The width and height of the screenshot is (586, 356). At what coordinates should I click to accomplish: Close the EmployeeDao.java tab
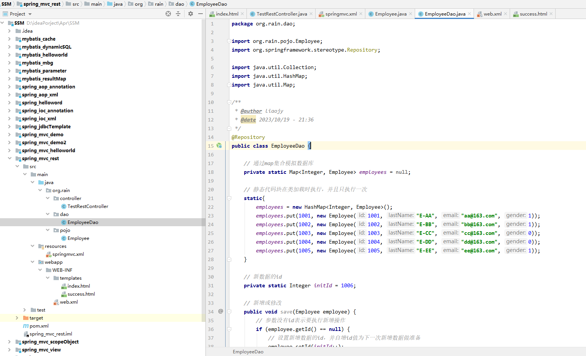pos(469,14)
